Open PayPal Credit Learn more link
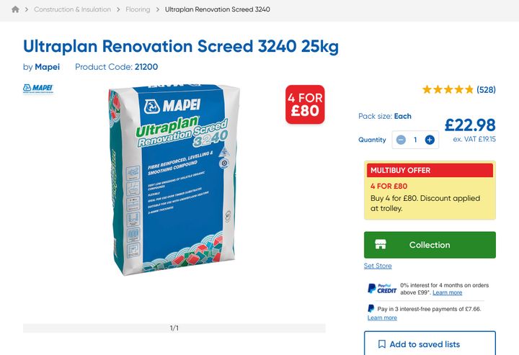This screenshot has height=355, width=519. (447, 293)
